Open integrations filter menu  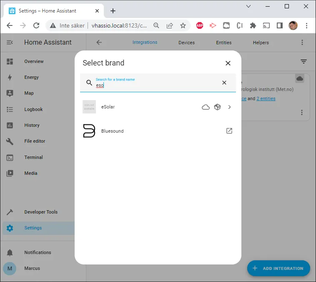click(303, 61)
